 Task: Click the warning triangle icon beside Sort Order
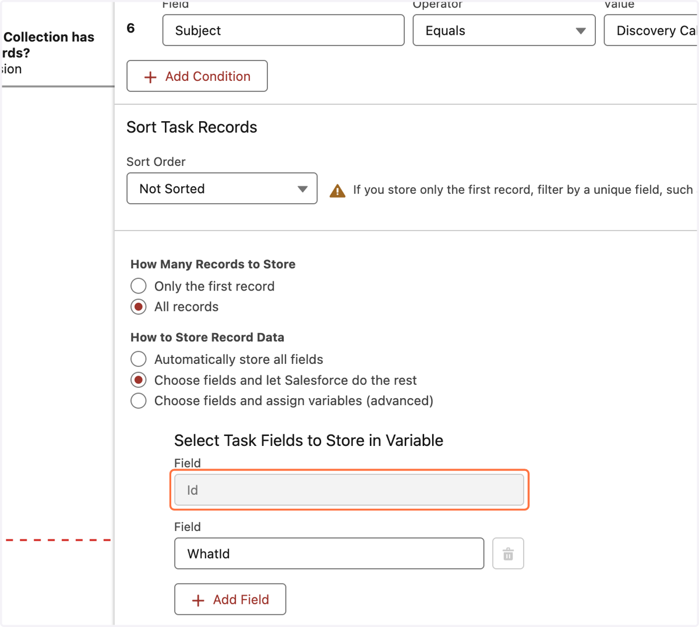click(x=337, y=191)
